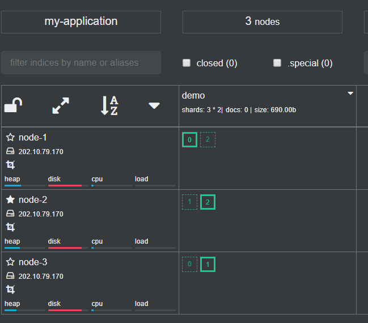Viewport: 368px width, 323px height.
Task: Click the IP address 202.10.79.170 under node-1
Action: (x=41, y=152)
